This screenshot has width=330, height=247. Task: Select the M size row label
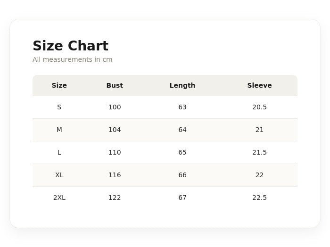click(x=59, y=130)
